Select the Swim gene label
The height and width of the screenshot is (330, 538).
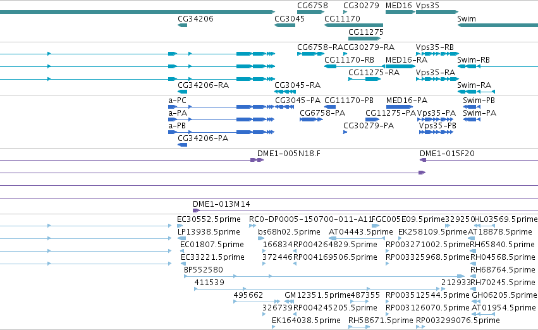click(x=467, y=19)
